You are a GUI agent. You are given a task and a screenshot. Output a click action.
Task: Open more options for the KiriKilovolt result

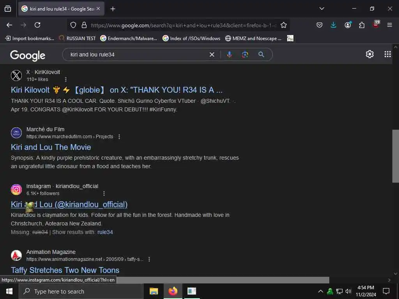pyautogui.click(x=65, y=79)
